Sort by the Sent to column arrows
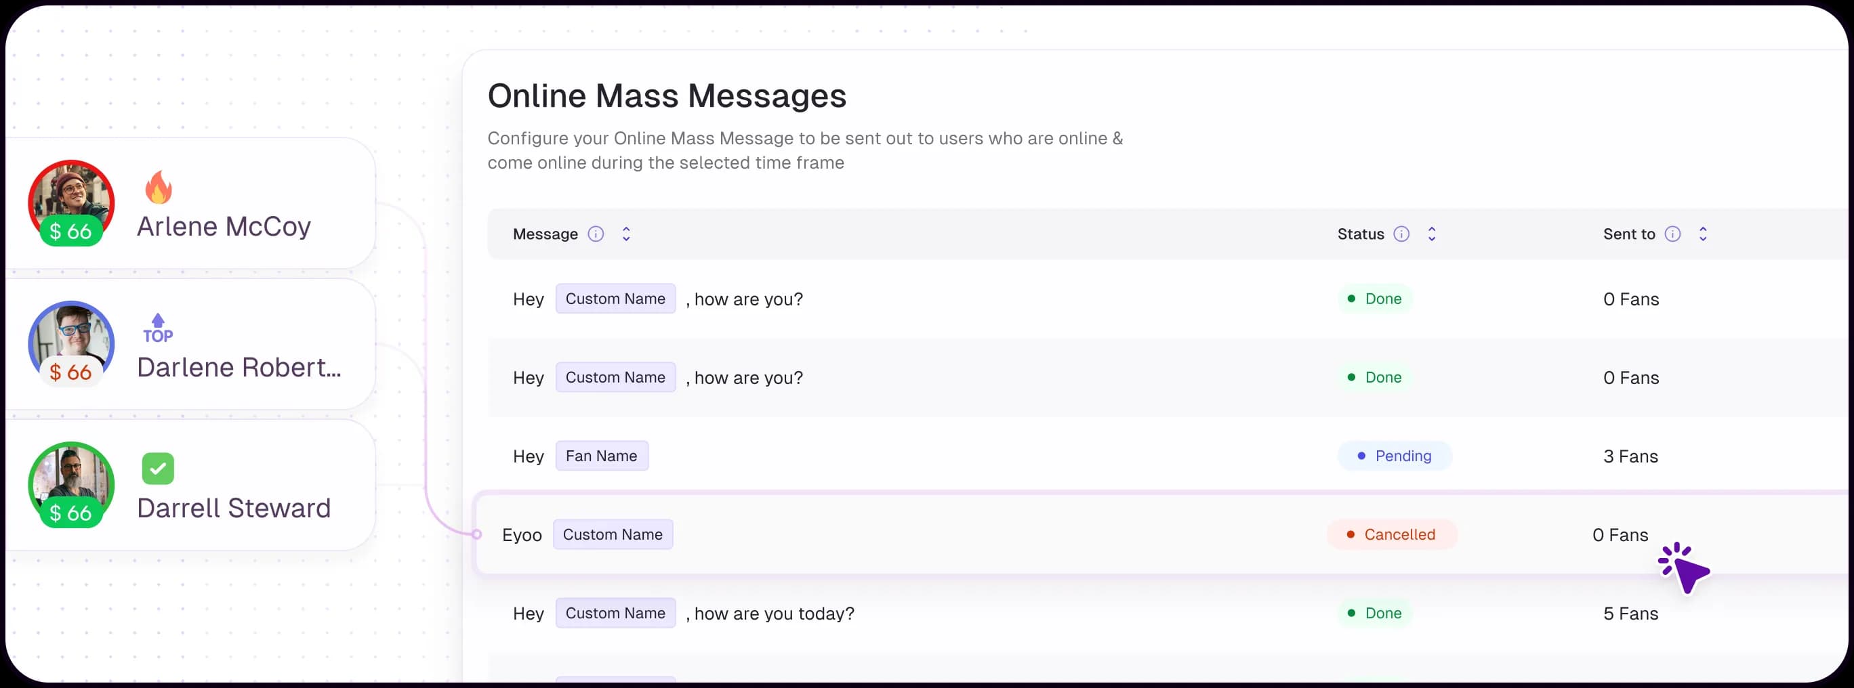The image size is (1854, 688). (x=1702, y=234)
